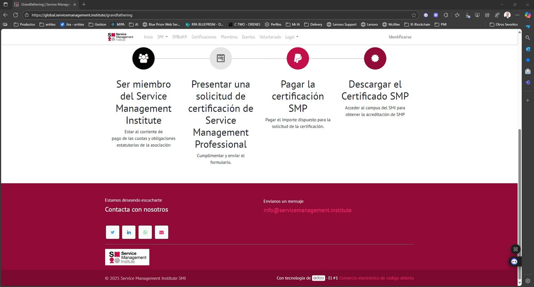The height and width of the screenshot is (287, 534).
Task: Open the Mi IA bookmarks folder
Action: (x=293, y=24)
